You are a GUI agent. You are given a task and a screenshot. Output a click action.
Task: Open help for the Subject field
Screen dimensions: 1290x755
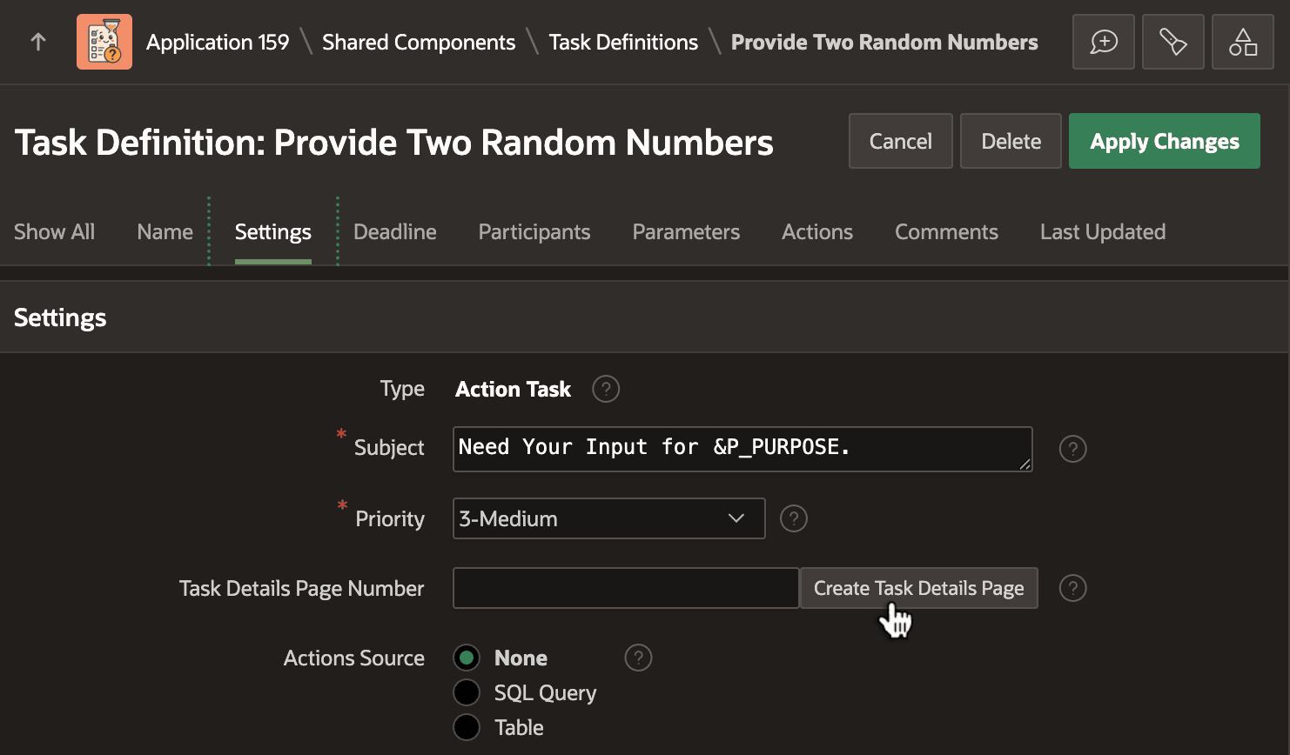(1072, 449)
